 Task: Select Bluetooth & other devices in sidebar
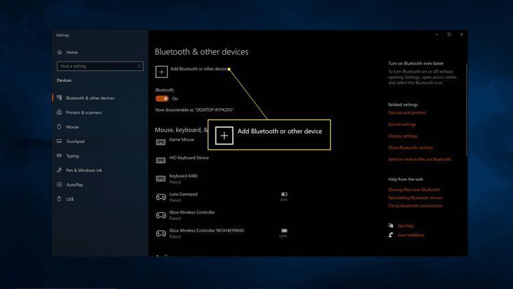click(90, 98)
